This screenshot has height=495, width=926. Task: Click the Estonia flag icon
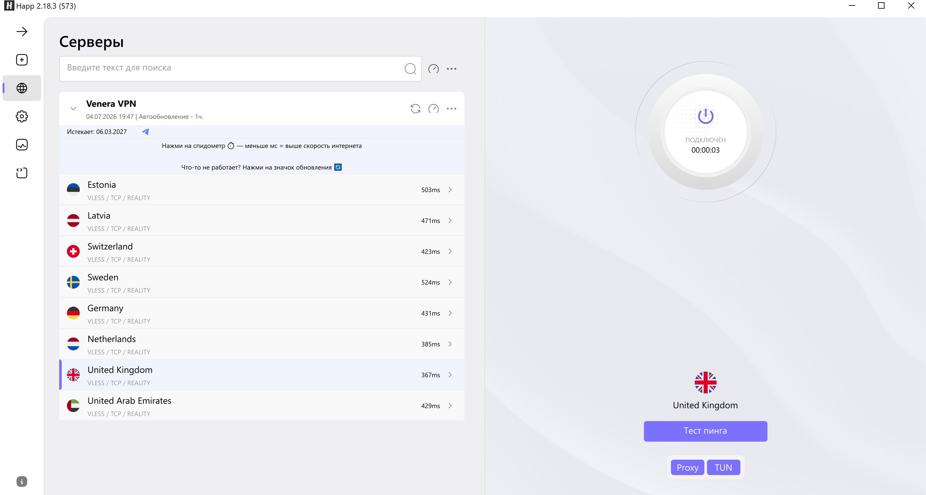point(73,190)
